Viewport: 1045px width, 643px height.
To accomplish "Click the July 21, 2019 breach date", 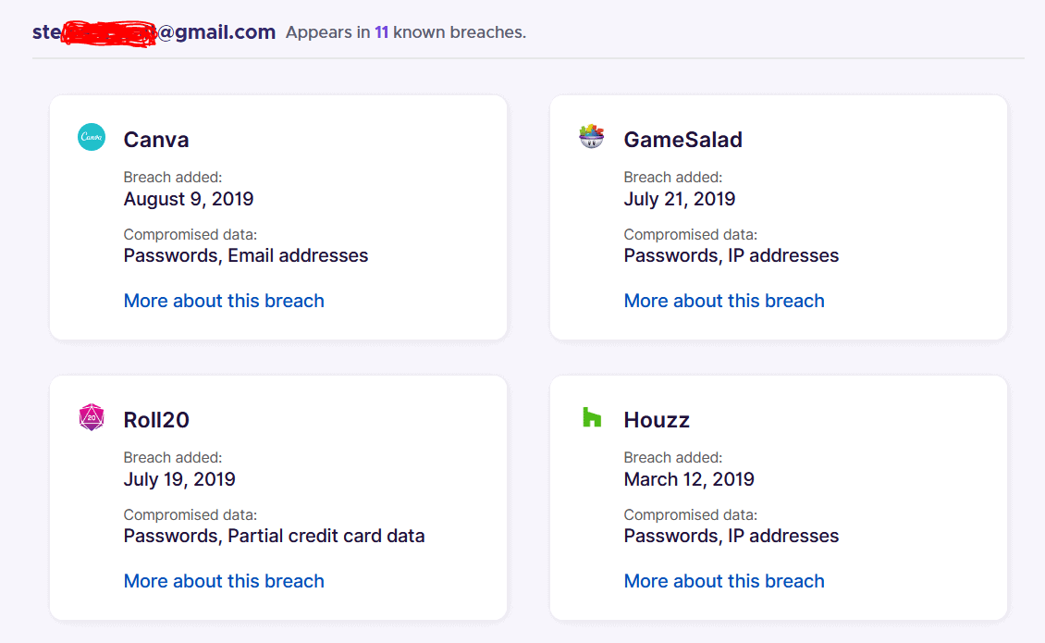I will (680, 199).
